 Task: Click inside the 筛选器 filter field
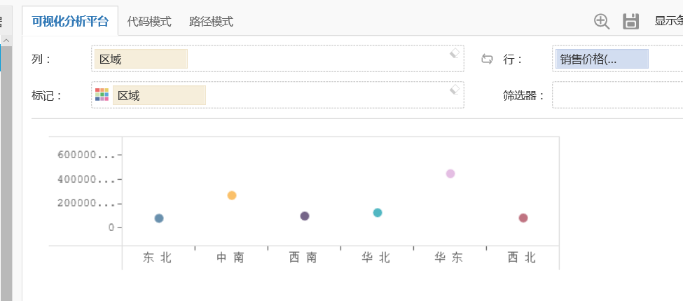[x=616, y=95]
